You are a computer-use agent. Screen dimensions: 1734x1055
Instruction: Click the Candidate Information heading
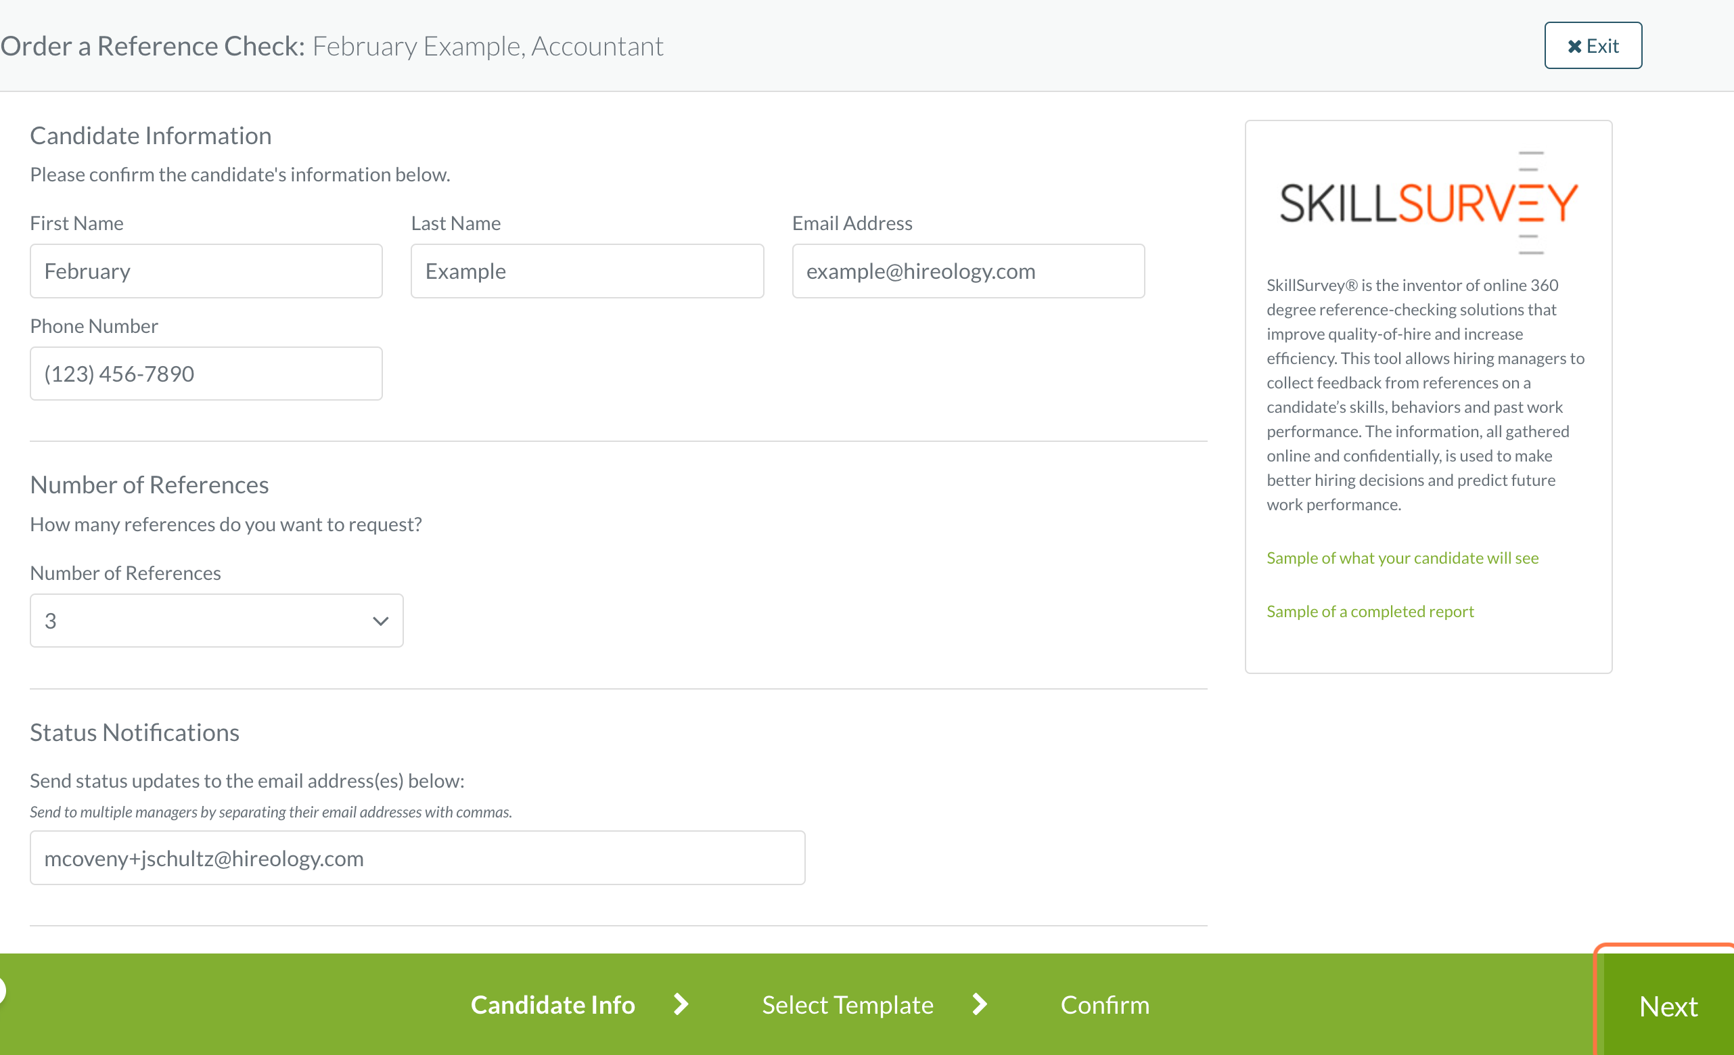tap(151, 135)
